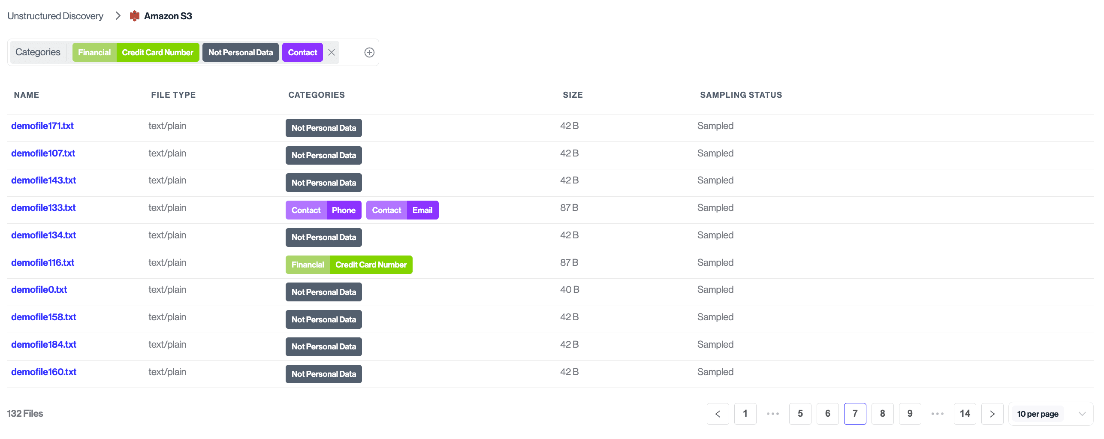
Task: Sort by the Size column header
Action: [573, 95]
